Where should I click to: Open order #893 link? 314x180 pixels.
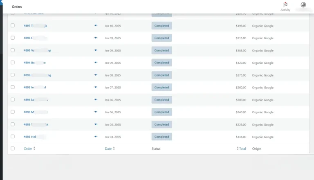click(27, 75)
